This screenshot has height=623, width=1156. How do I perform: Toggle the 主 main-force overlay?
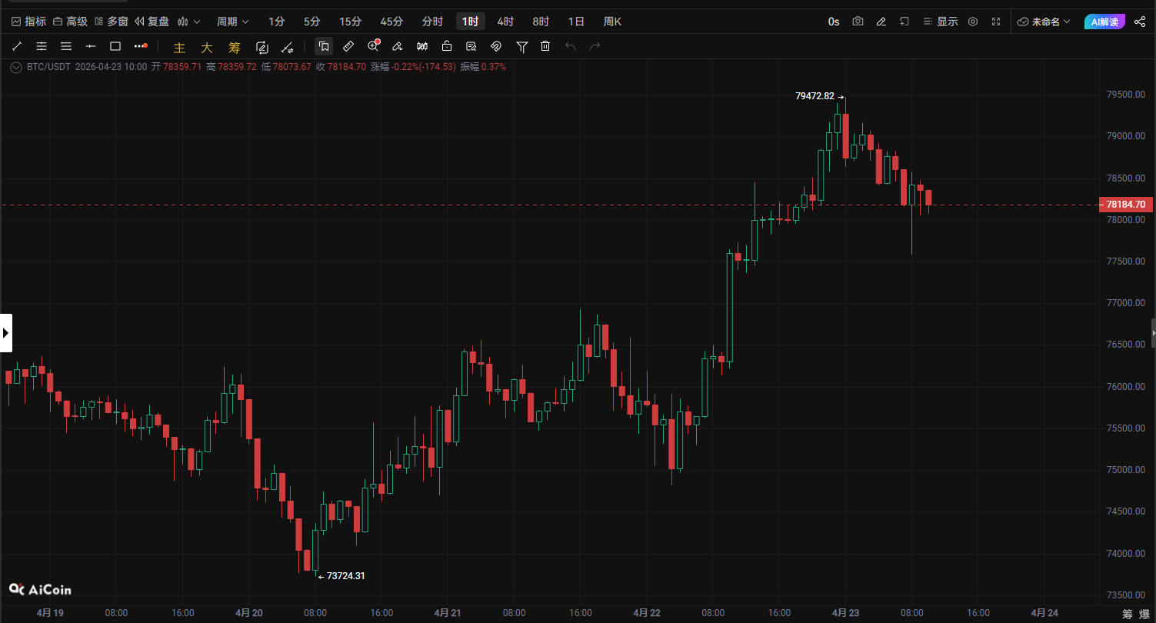click(179, 47)
